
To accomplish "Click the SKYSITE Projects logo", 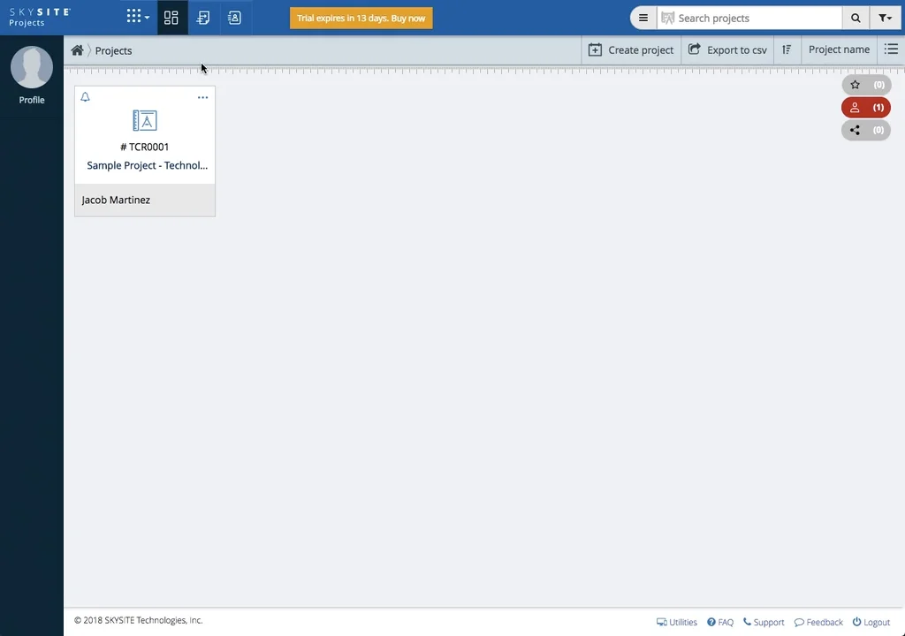I will [39, 18].
